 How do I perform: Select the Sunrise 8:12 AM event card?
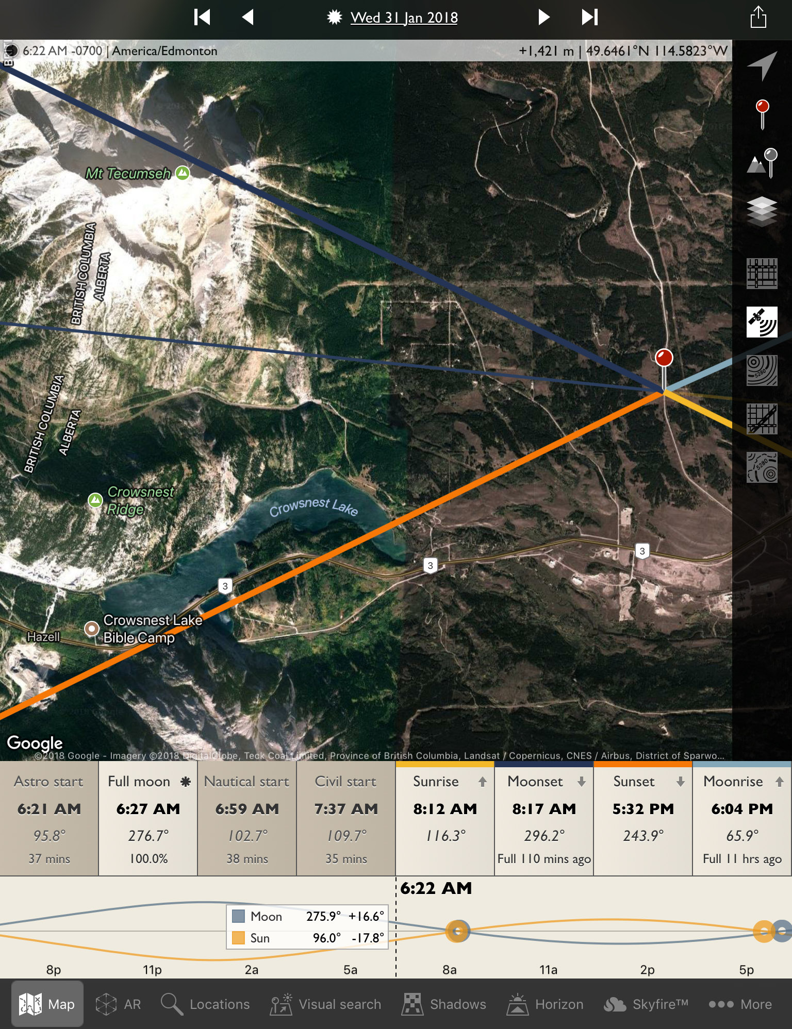[445, 819]
